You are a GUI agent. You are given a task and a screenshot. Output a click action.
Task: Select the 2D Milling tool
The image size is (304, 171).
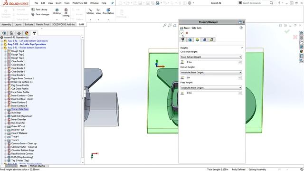point(66,12)
